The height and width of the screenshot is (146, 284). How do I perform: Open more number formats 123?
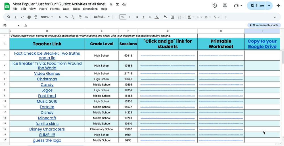pos(87,17)
